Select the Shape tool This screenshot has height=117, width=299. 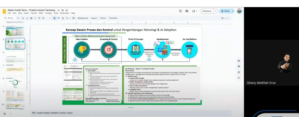[63, 18]
